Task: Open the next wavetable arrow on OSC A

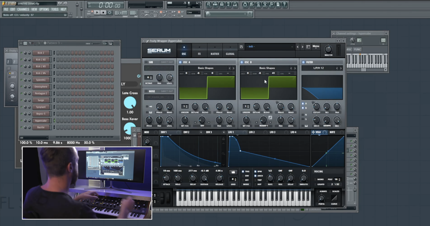Action: pos(234,68)
